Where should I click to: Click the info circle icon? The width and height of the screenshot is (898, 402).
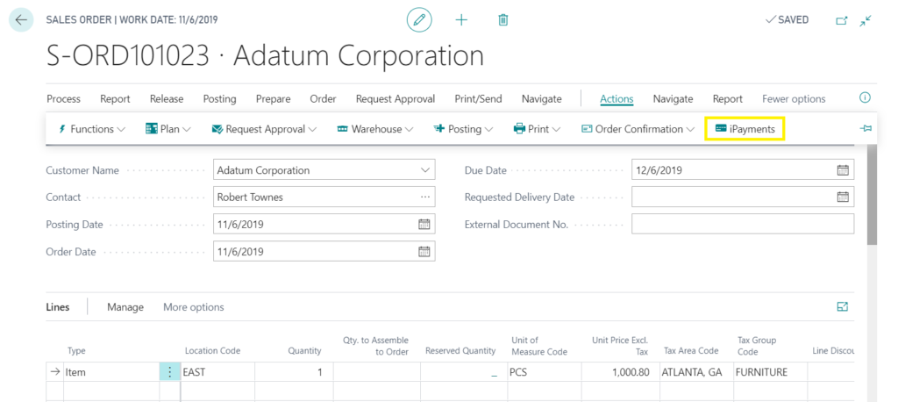coord(865,98)
